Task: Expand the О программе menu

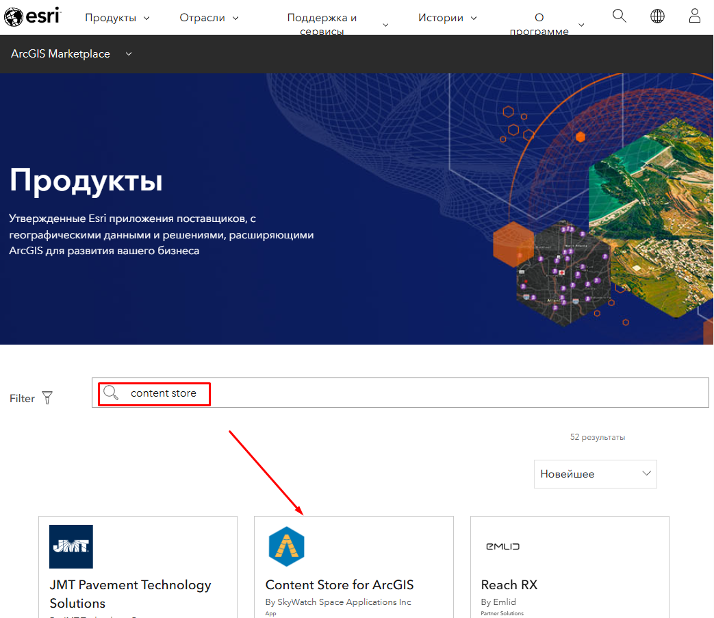Action: click(547, 24)
